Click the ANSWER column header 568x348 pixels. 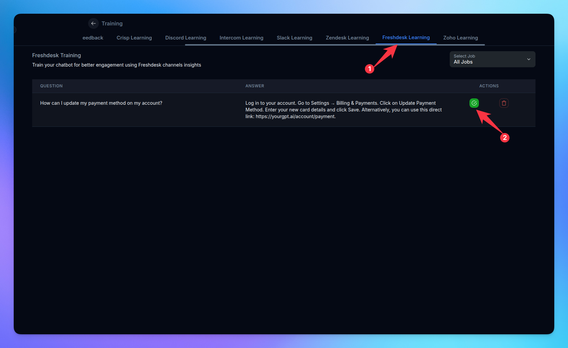tap(255, 86)
